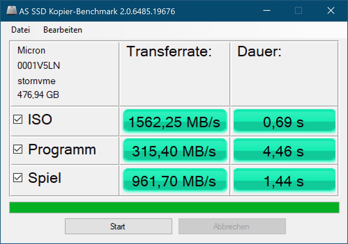The height and width of the screenshot is (244, 348).
Task: Open the Bearbeiten menu
Action: pyautogui.click(x=63, y=30)
